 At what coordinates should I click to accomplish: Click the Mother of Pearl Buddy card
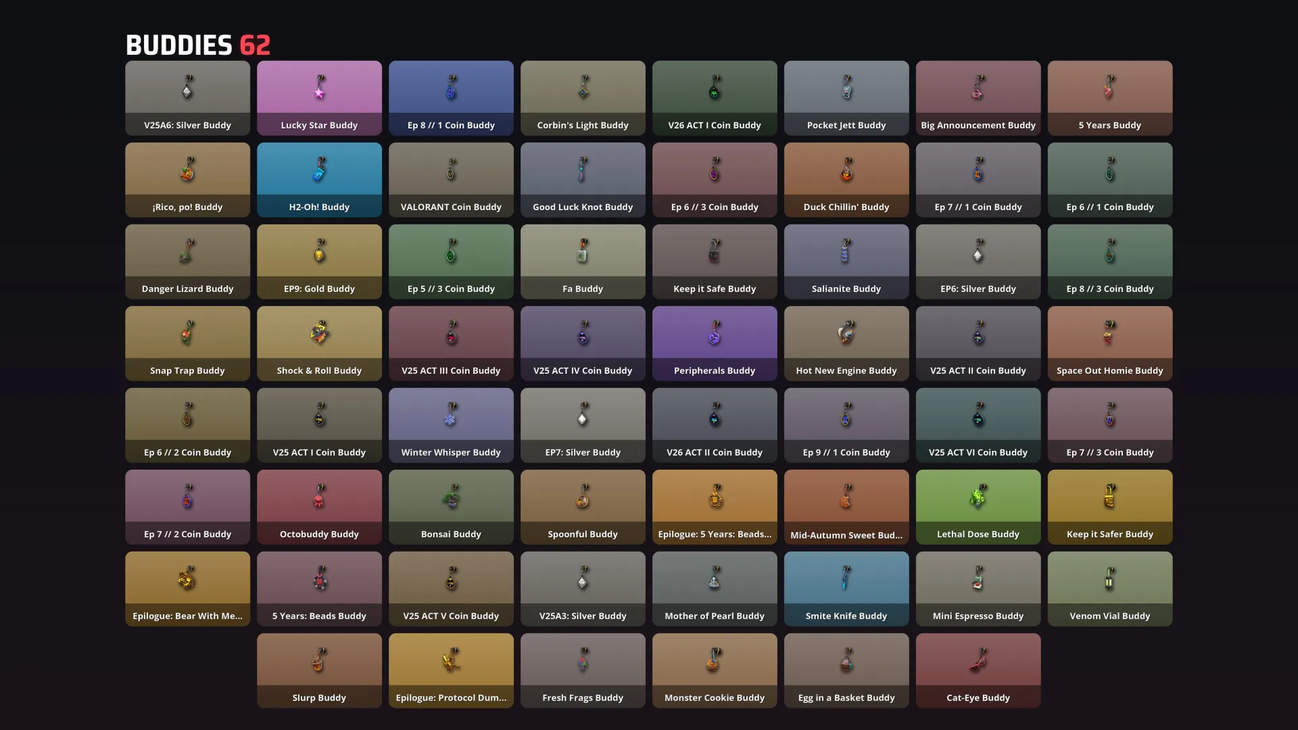coord(715,589)
